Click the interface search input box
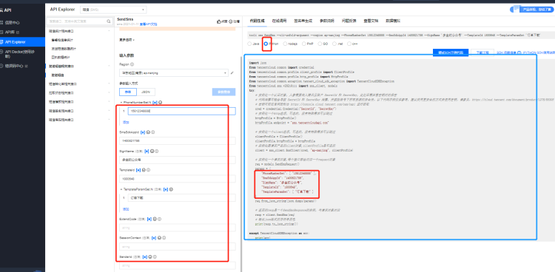Screen dimensions: 555x272 (x=80, y=21)
